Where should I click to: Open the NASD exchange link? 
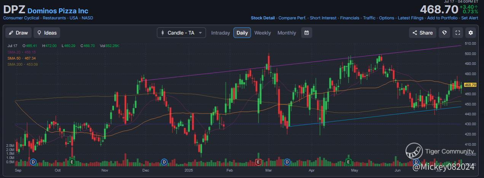coord(87,18)
